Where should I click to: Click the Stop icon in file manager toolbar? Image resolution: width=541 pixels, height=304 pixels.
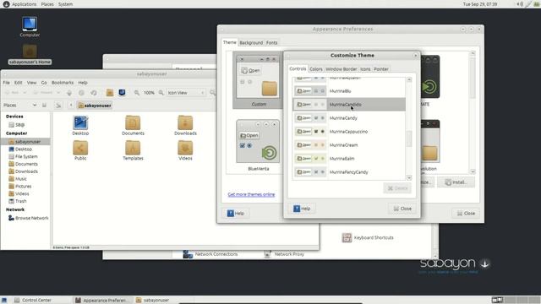click(x=81, y=93)
